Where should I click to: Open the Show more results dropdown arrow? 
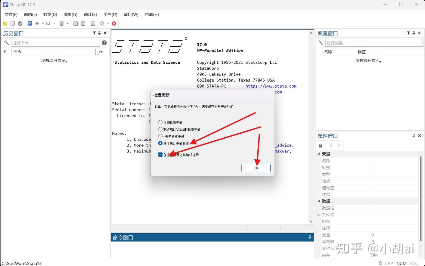[108, 24]
